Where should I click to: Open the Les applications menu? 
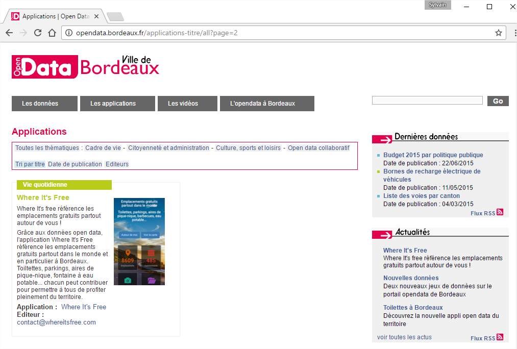117,104
